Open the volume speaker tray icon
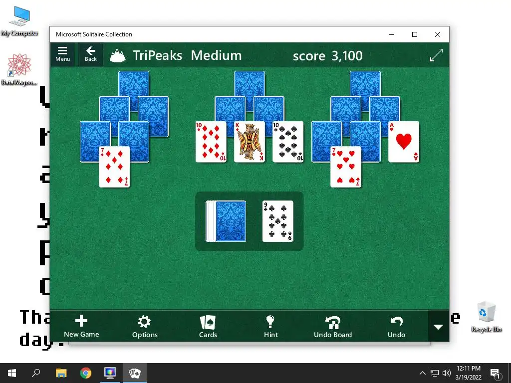The width and height of the screenshot is (511, 383). click(447, 373)
